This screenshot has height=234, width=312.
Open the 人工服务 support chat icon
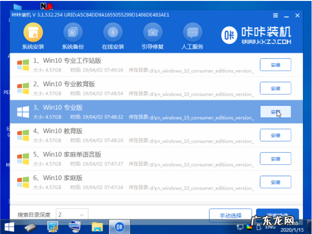pyautogui.click(x=192, y=33)
